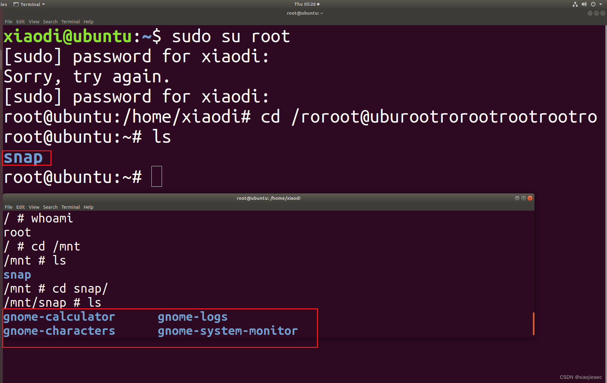
Task: Click the volume speaker icon in top bar
Action: click(584, 4)
